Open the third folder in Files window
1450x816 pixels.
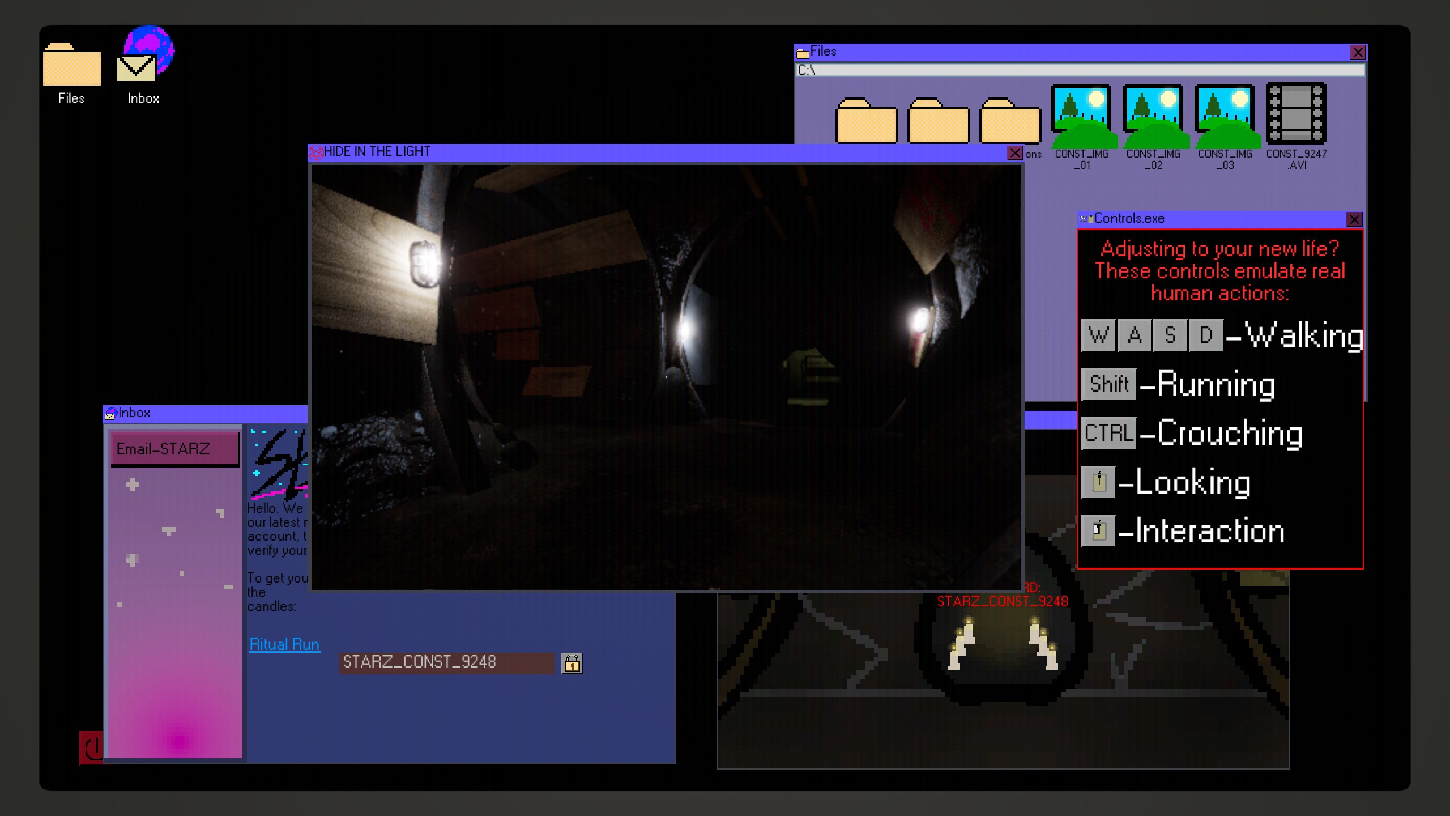point(1009,122)
